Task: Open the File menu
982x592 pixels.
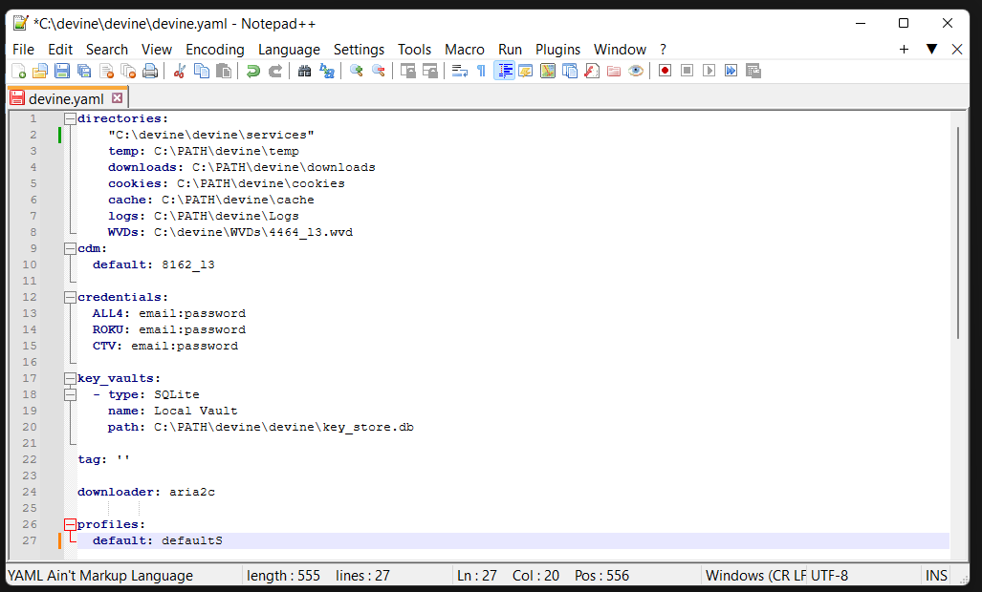Action: tap(23, 50)
